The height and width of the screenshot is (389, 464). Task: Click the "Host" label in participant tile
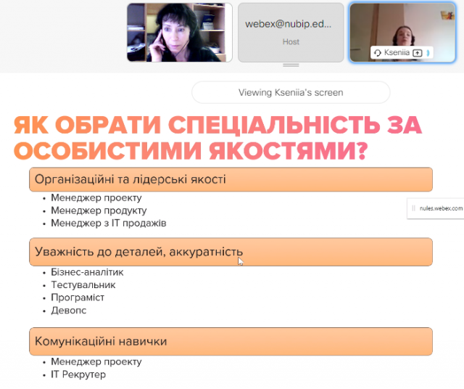click(x=291, y=42)
